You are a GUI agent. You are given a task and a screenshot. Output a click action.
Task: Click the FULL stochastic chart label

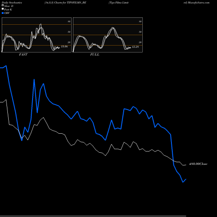click(95, 54)
